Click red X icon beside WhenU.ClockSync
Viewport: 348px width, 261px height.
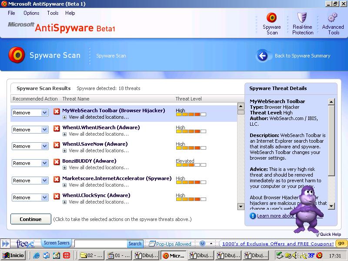(x=57, y=196)
